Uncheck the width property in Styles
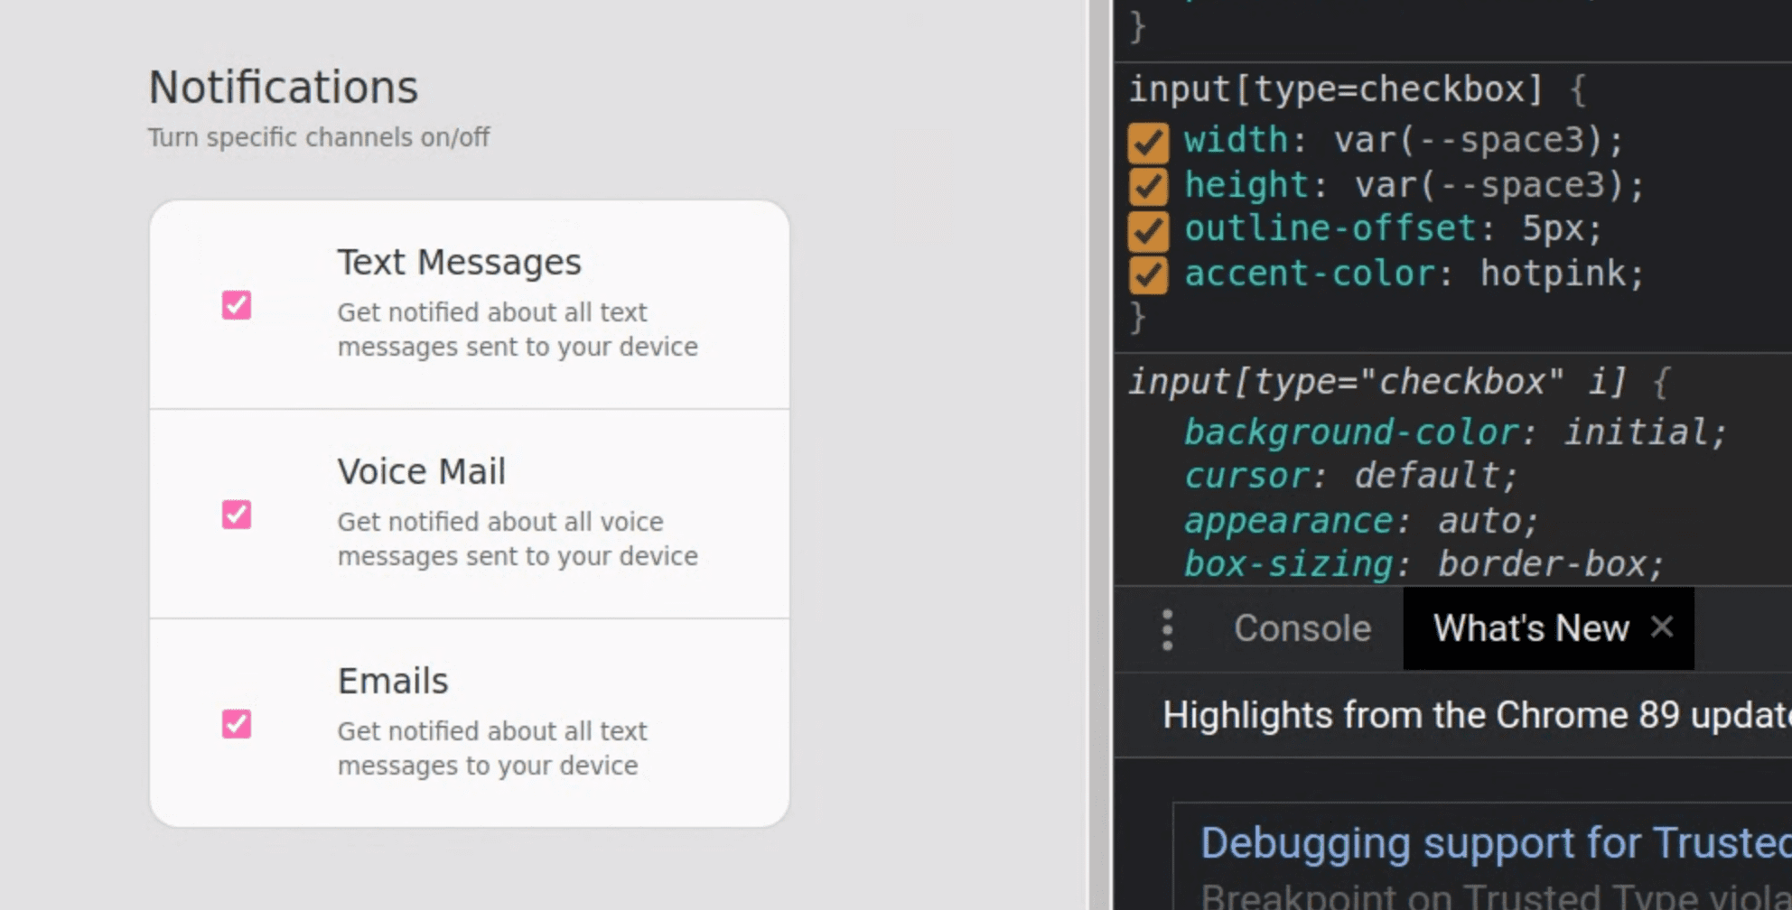Viewport: 1792px width, 910px height. pyautogui.click(x=1149, y=140)
